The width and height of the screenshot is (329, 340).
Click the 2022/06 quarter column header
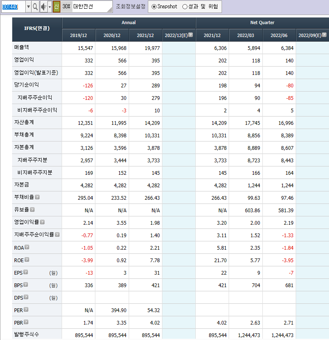pos(279,35)
